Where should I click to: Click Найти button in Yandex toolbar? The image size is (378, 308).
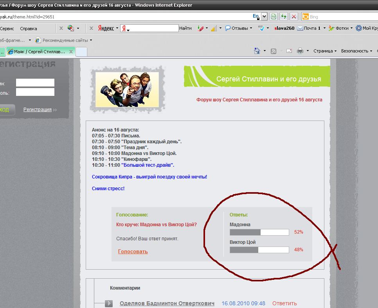(x=185, y=28)
